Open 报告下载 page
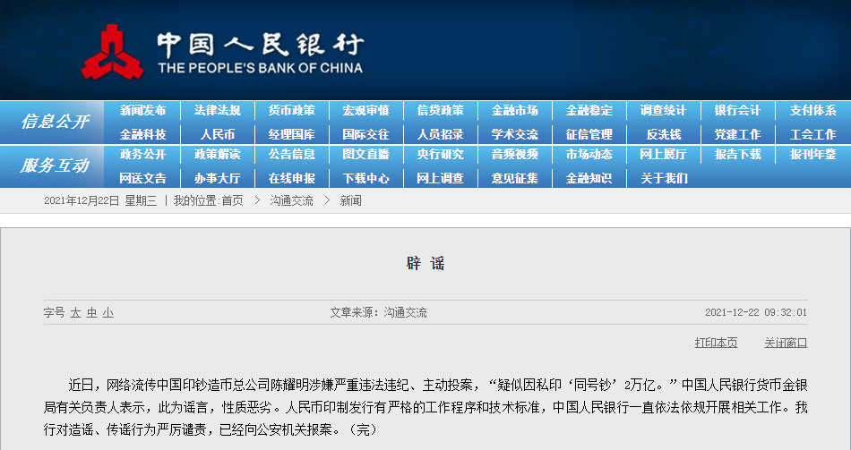Viewport: 851px width, 450px height. coord(737,155)
